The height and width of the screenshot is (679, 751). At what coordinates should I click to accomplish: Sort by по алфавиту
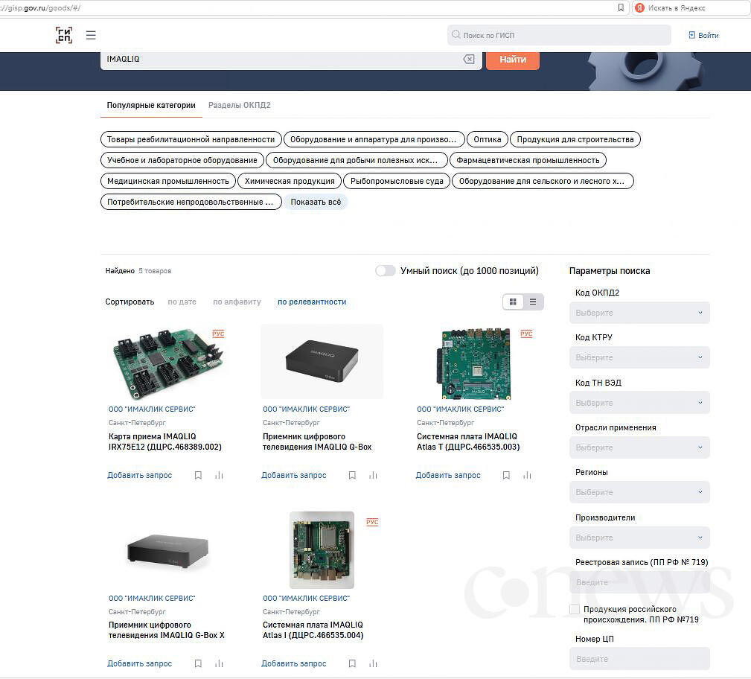tap(237, 302)
